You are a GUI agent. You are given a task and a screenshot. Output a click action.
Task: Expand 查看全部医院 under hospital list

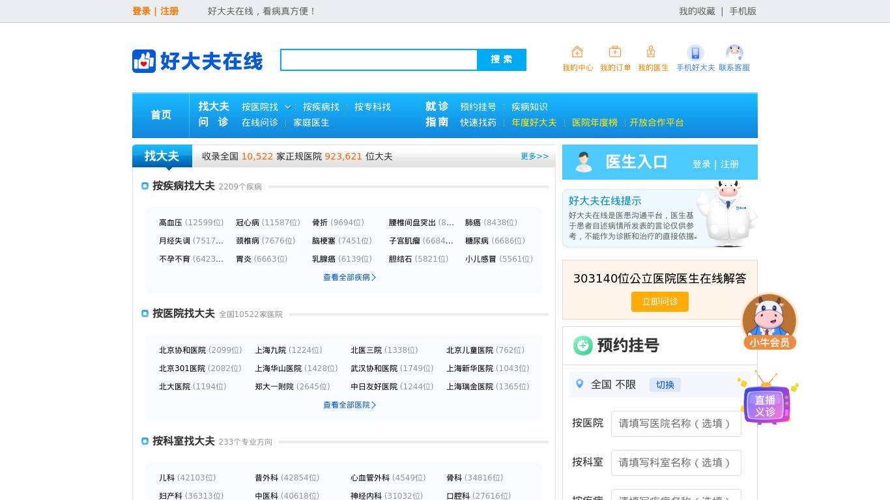pos(350,405)
